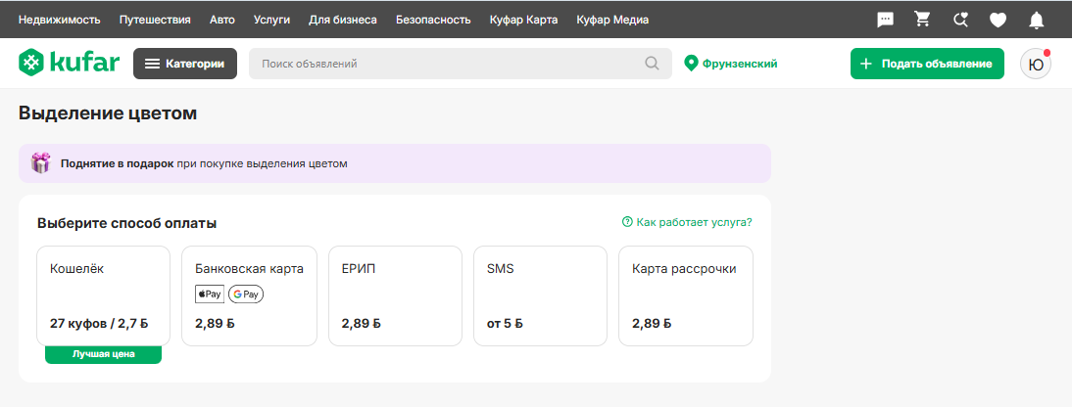Image resolution: width=1072 pixels, height=407 pixels.
Task: Open saved searches heart-magnifier icon
Action: coord(960,20)
